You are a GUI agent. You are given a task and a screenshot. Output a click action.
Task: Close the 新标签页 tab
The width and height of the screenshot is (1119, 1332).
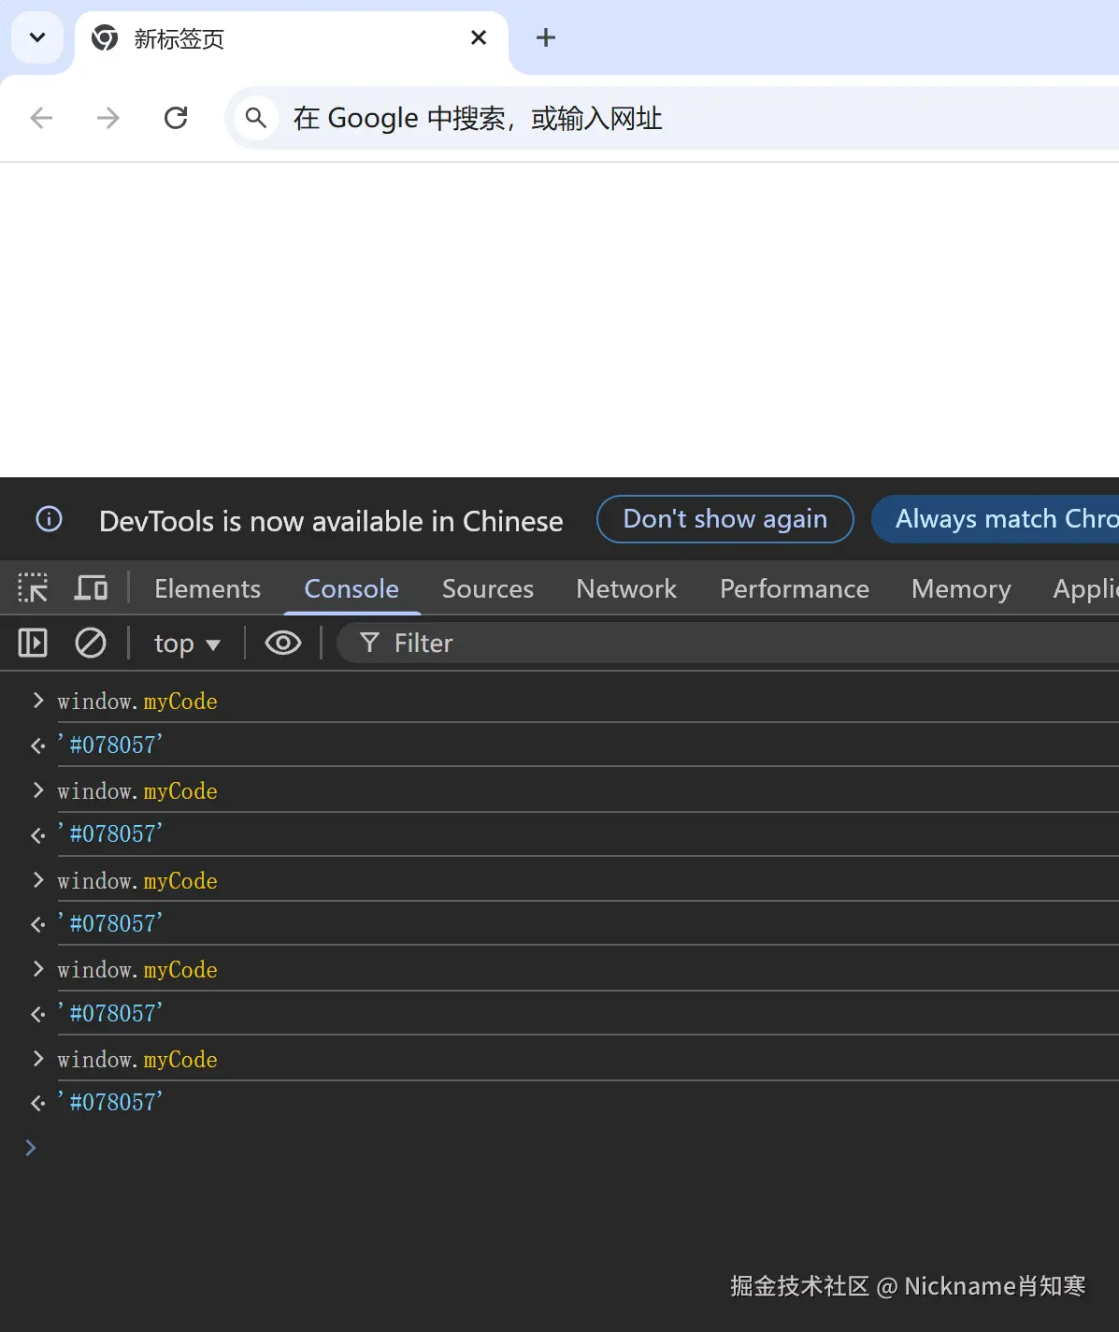click(x=479, y=37)
